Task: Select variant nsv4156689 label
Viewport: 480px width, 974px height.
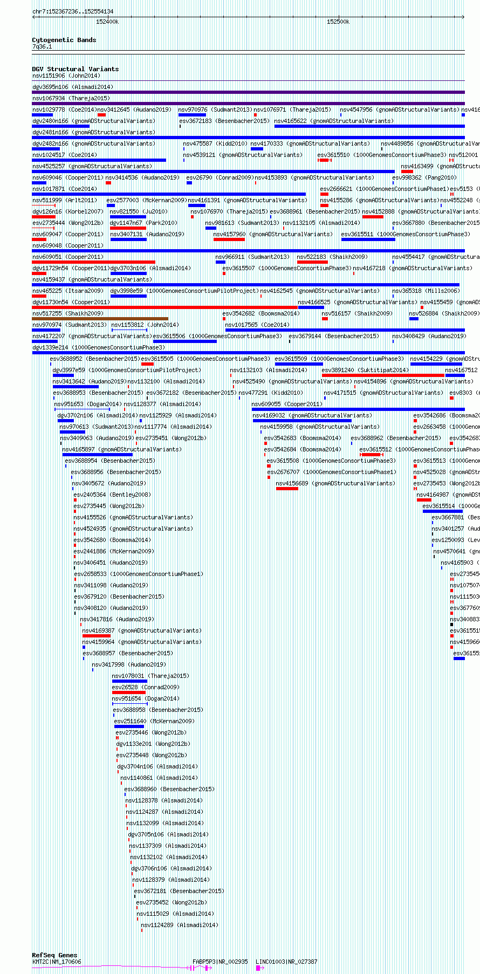Action: pyautogui.click(x=335, y=484)
